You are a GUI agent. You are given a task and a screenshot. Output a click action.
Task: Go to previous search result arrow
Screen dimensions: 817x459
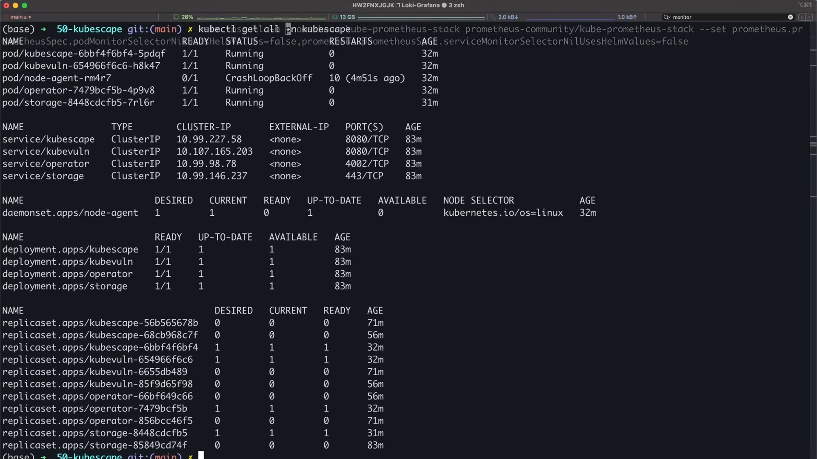802,17
